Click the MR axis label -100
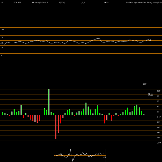This screenshot has width=162, height=162. tap(159, 143)
